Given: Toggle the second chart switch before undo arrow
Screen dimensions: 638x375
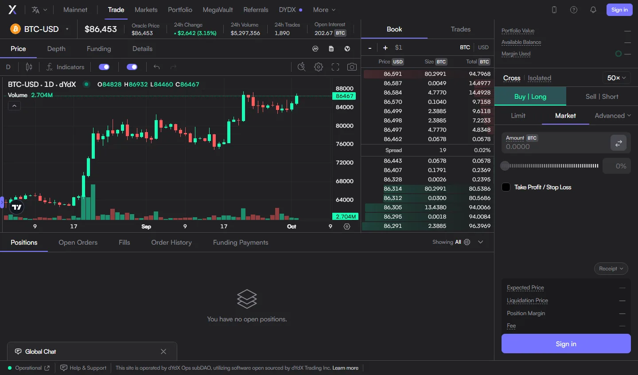Looking at the screenshot, I should click(132, 67).
